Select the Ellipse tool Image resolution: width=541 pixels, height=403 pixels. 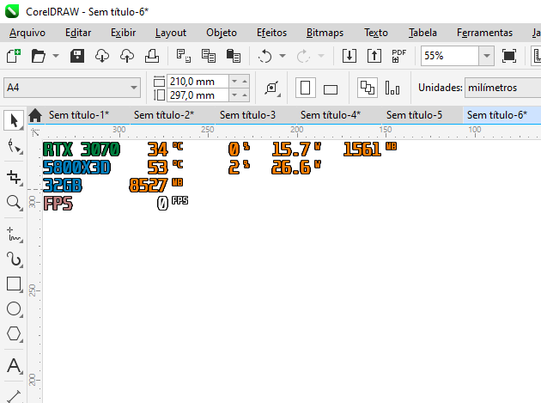(14, 308)
